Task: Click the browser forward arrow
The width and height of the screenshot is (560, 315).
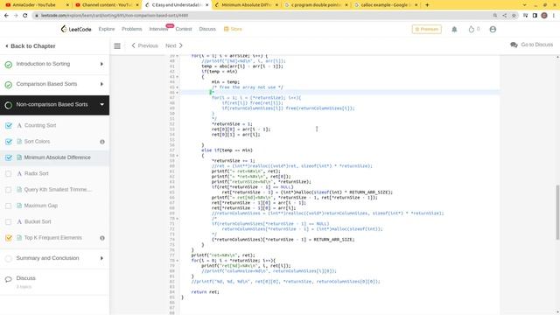Action: tap(16, 16)
